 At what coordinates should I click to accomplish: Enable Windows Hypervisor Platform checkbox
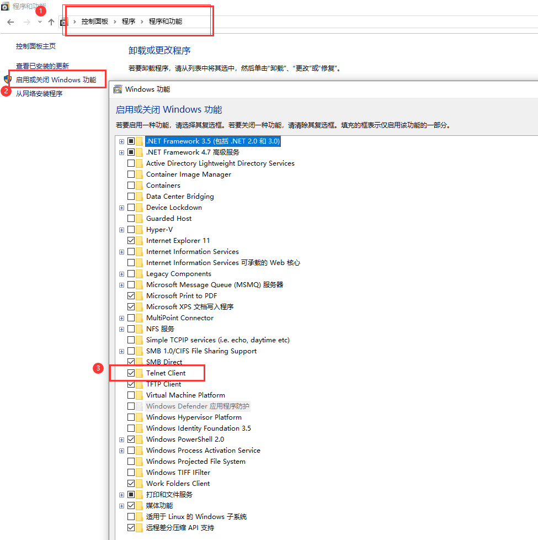[131, 417]
